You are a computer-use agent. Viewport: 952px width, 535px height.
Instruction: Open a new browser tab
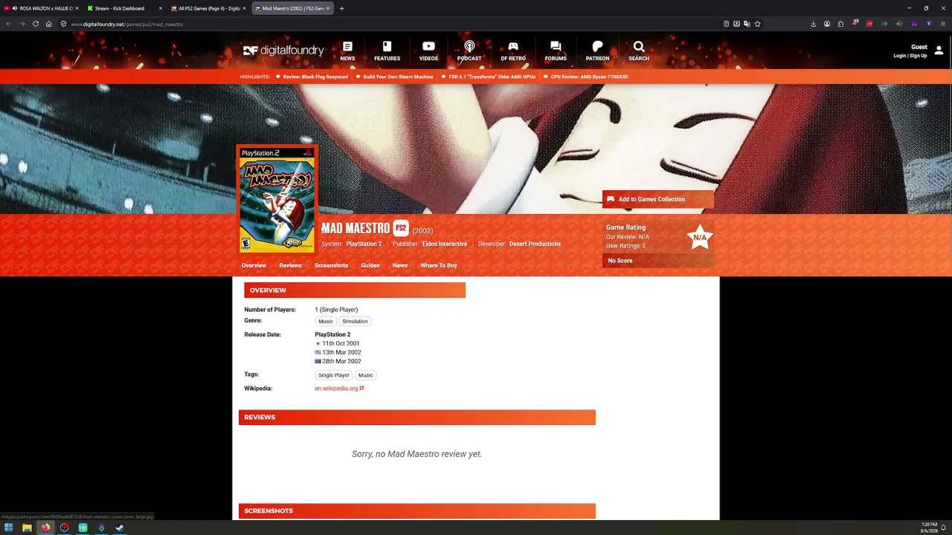pyautogui.click(x=341, y=8)
